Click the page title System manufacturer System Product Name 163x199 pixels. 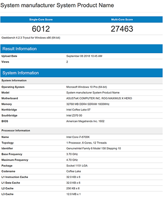[57, 5]
